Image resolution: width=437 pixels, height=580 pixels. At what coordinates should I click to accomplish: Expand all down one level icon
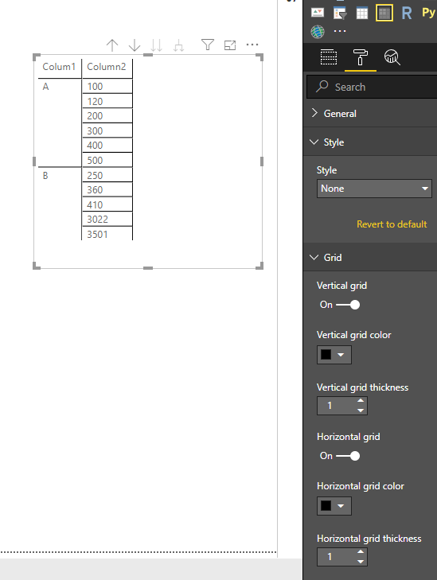tap(179, 45)
